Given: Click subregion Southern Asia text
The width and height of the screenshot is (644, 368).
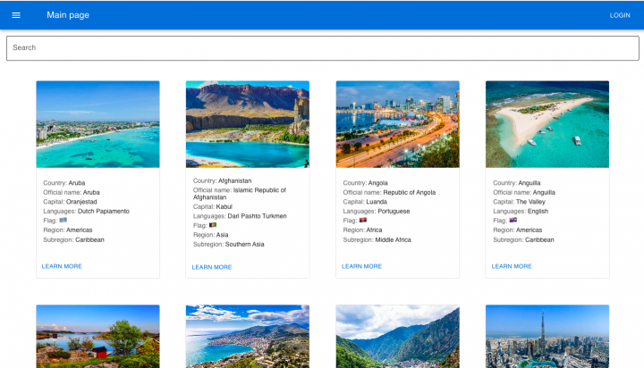Looking at the screenshot, I should pos(245,245).
